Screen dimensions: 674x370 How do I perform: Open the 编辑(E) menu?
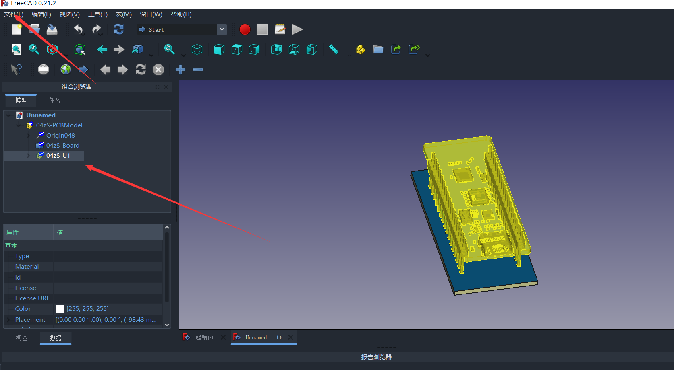(x=41, y=14)
